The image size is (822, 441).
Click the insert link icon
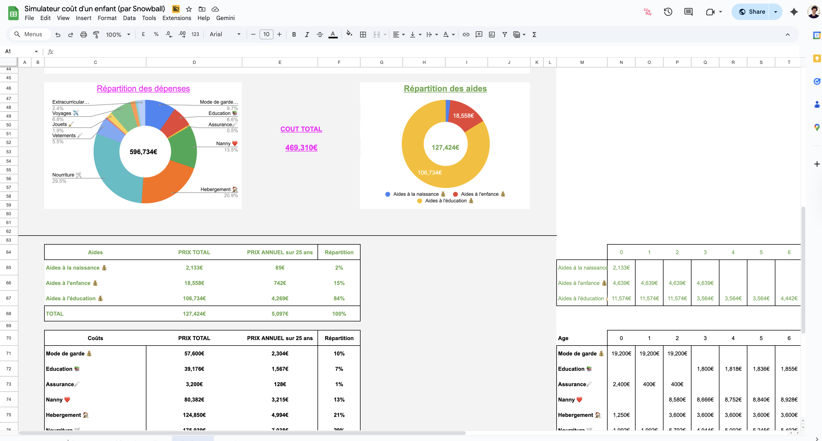tap(466, 35)
